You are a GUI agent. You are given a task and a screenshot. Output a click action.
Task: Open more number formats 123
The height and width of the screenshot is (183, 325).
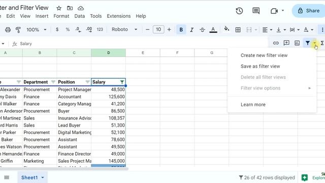pos(100,29)
